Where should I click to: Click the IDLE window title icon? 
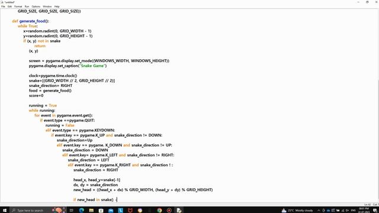tap(2, 2)
